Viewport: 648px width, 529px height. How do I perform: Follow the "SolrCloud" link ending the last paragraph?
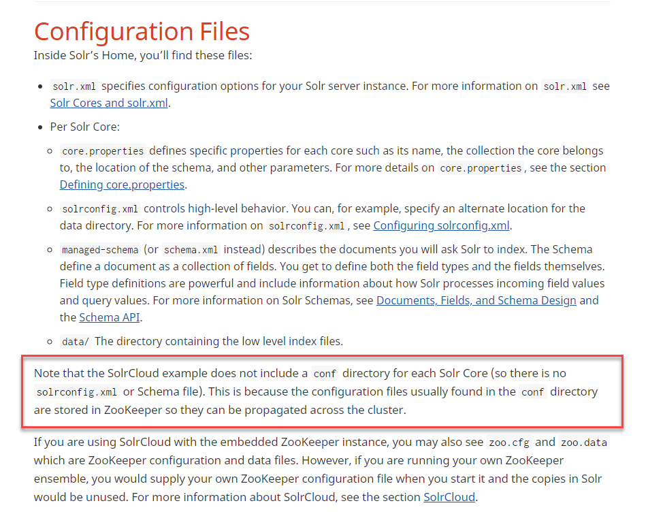coord(449,496)
